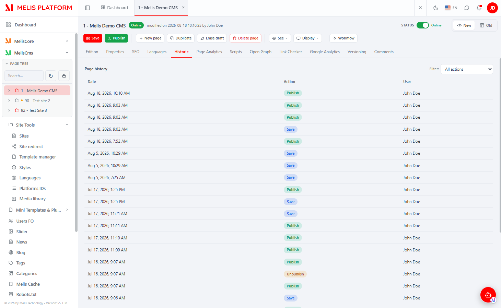The height and width of the screenshot is (308, 501).
Task: Click the Delete page button
Action: click(245, 38)
